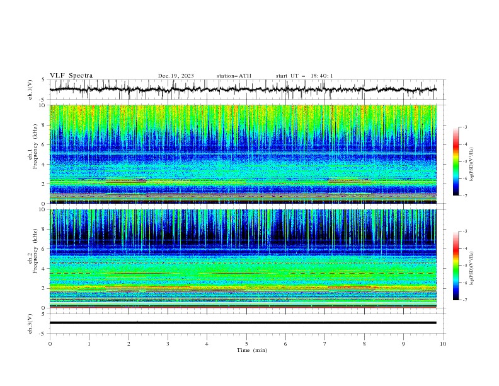499x386 pixels.
Task: Click the "2" tick on the time axis
Action: point(129,344)
